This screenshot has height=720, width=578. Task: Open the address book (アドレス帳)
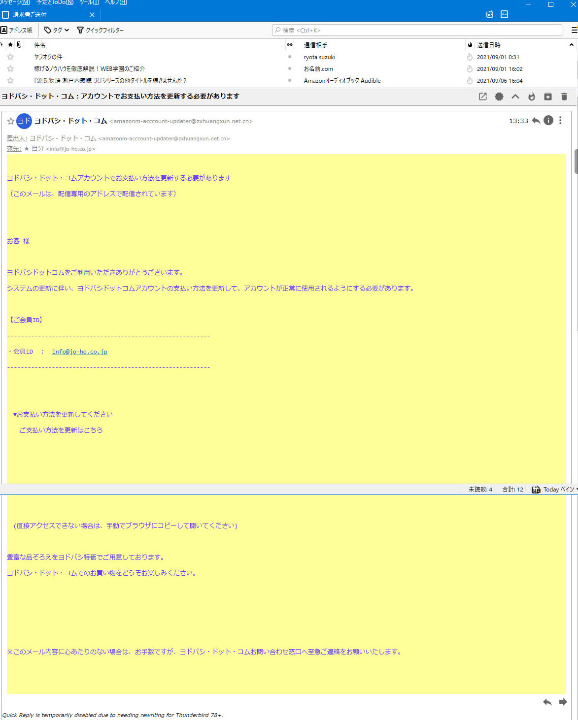click(x=18, y=30)
